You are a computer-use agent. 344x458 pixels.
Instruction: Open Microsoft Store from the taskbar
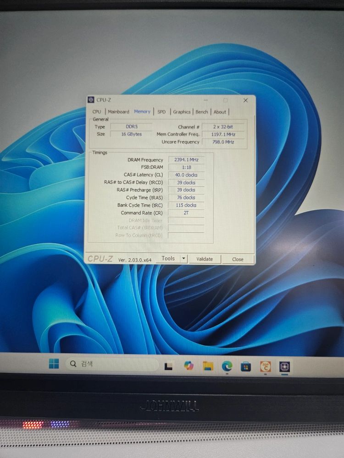point(246,366)
